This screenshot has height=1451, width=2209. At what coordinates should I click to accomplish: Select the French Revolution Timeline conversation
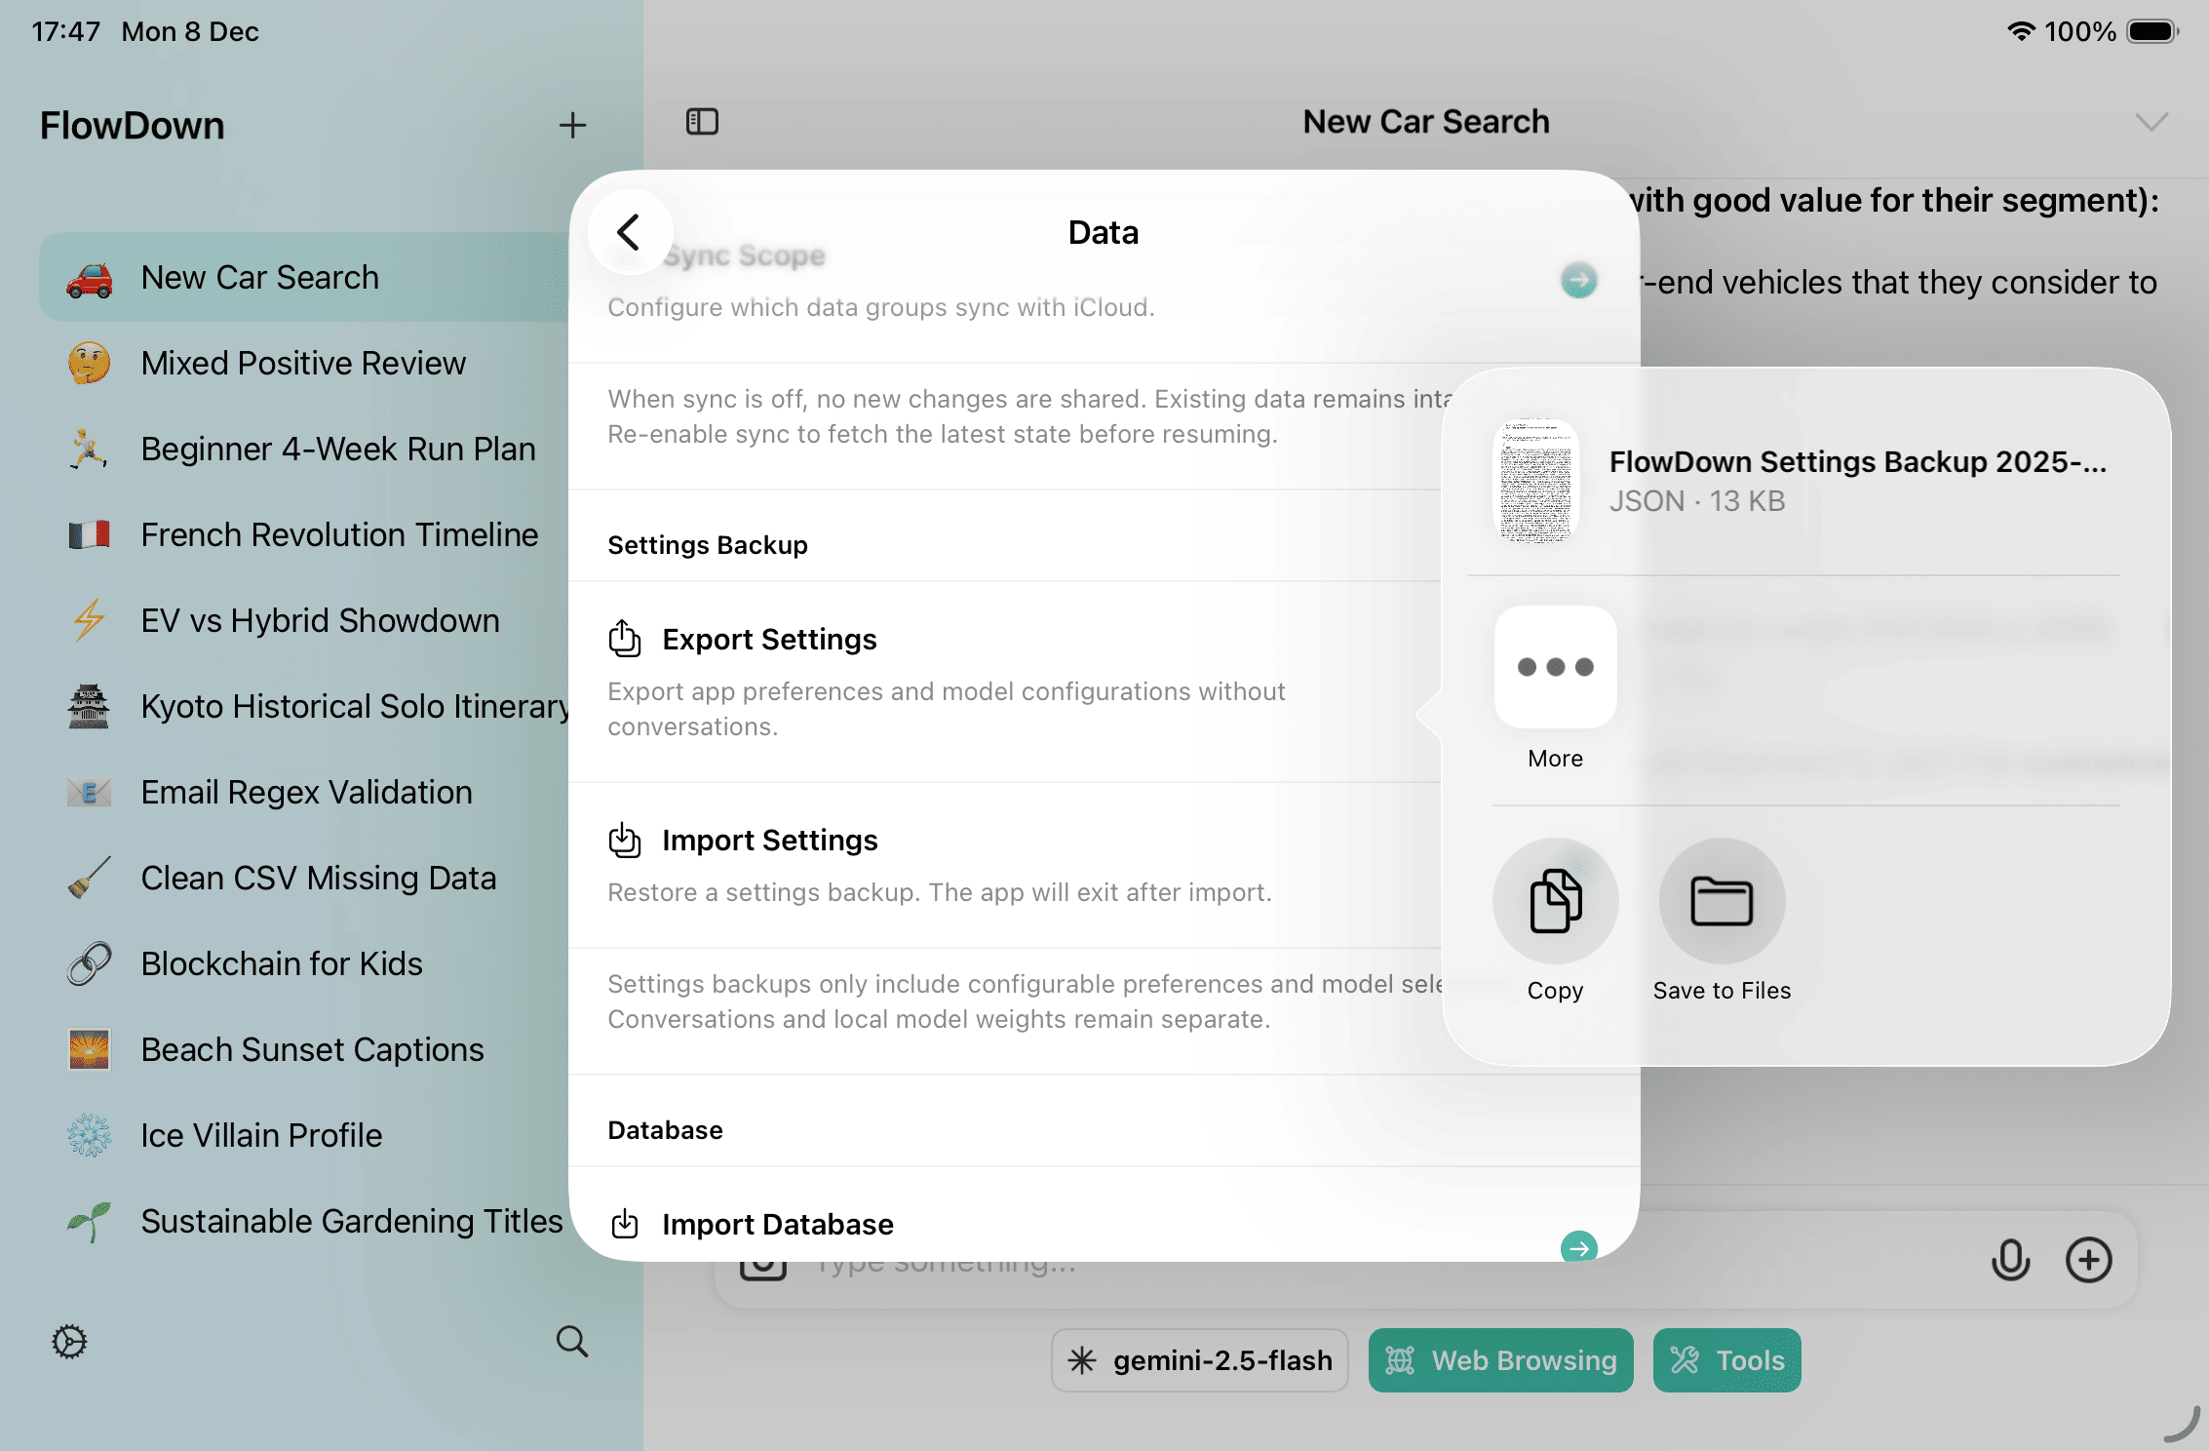tap(338, 534)
